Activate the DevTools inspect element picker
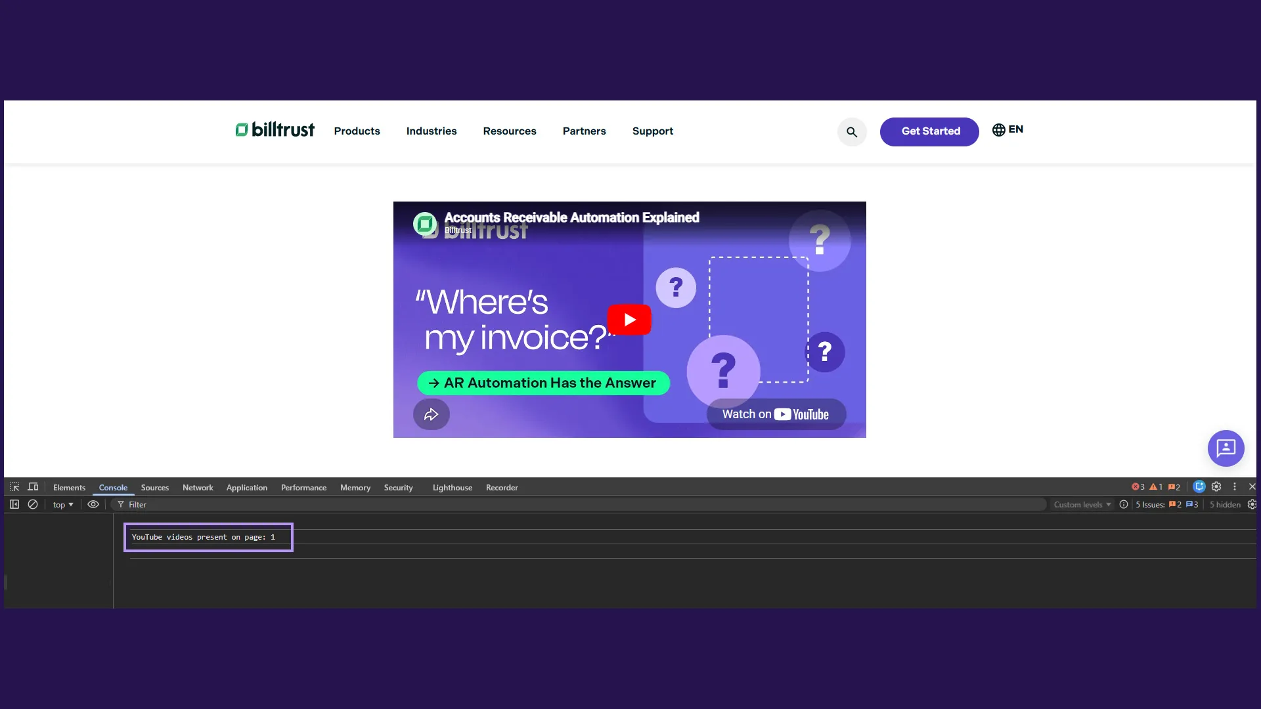Image resolution: width=1261 pixels, height=709 pixels. coord(14,487)
